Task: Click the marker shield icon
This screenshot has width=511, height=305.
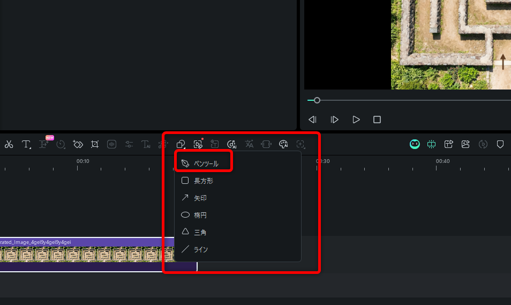Action: point(500,144)
